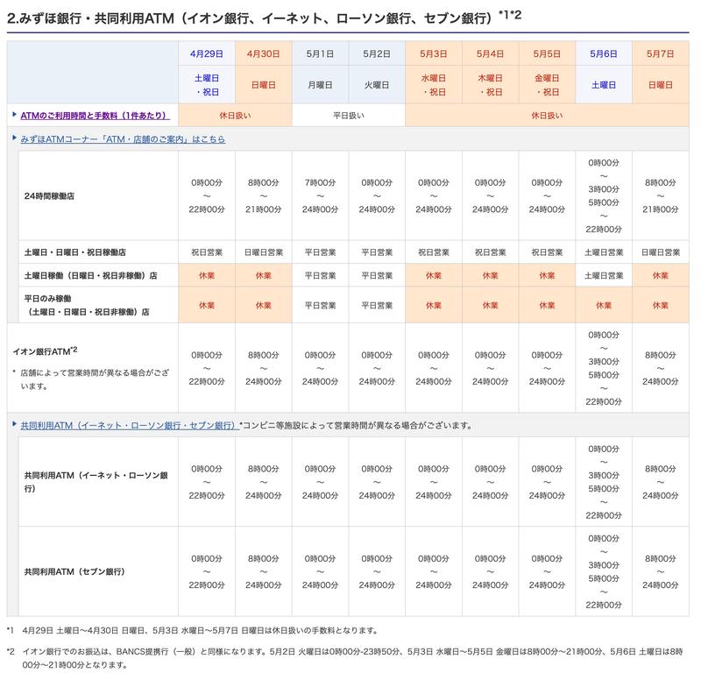Select the 5月5日 column header

(547, 53)
